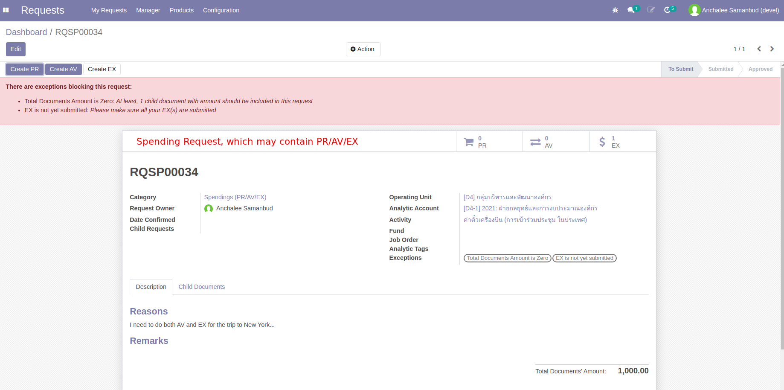Open the My Requests menu
Image resolution: width=784 pixels, height=390 pixels.
[109, 10]
